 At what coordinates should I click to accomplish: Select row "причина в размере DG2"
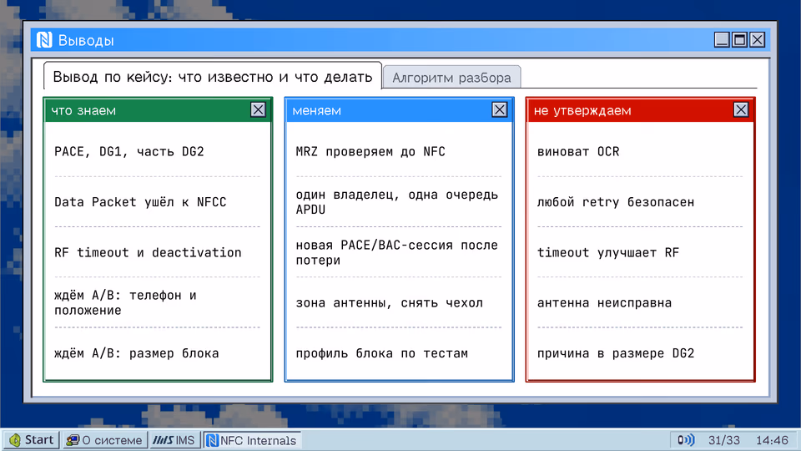(x=640, y=352)
